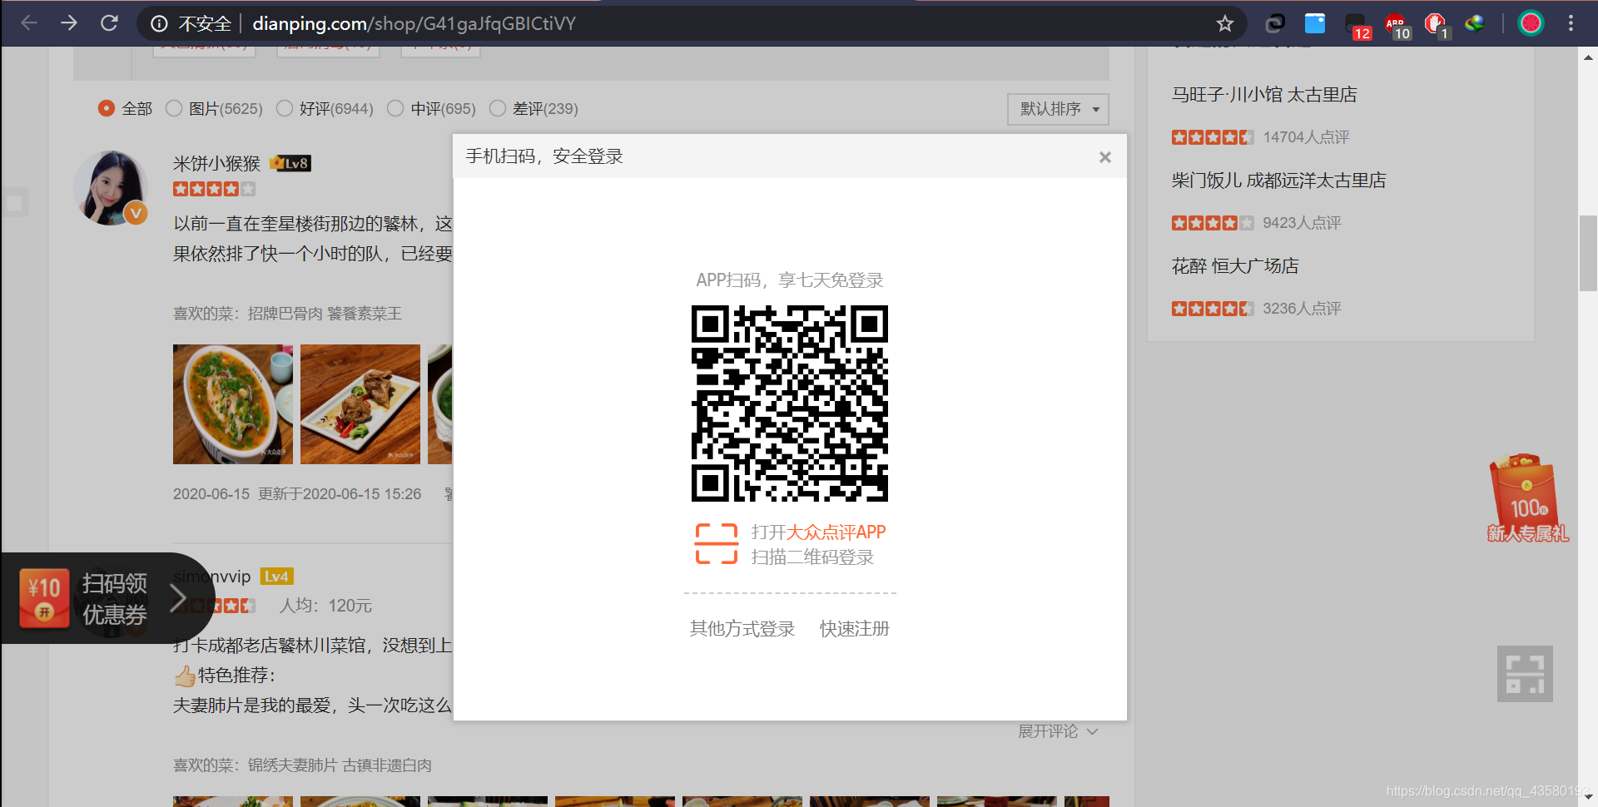The width and height of the screenshot is (1598, 807).
Task: Click the login QR code
Action: 789,403
